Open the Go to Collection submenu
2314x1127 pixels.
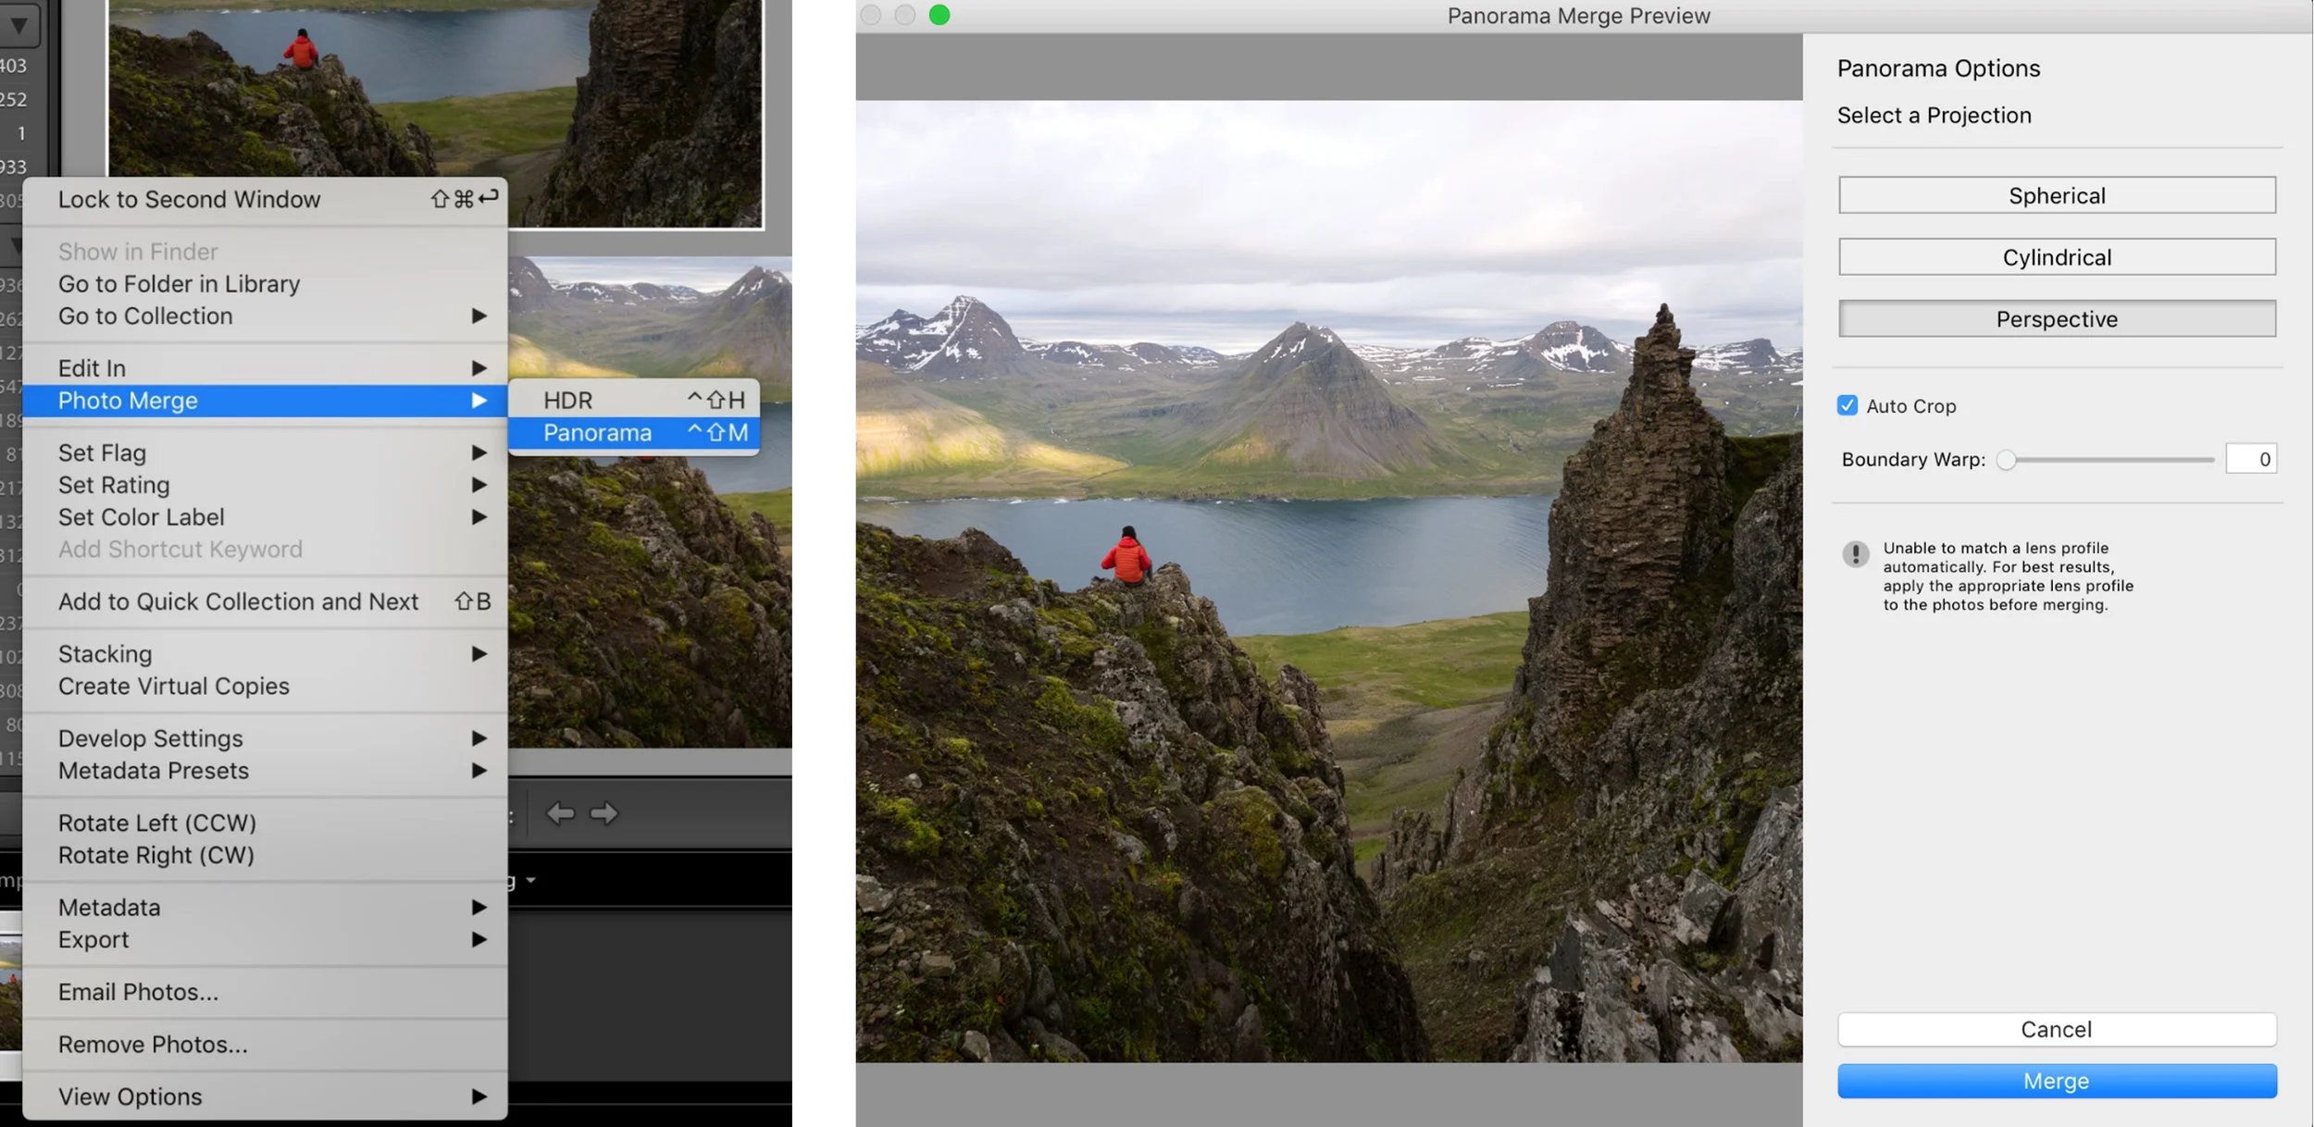tap(265, 316)
